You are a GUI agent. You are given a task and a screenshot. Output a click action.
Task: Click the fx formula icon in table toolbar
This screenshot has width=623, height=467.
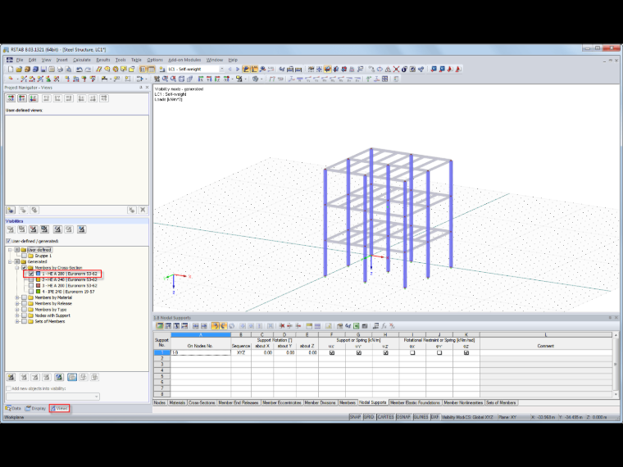(384, 326)
